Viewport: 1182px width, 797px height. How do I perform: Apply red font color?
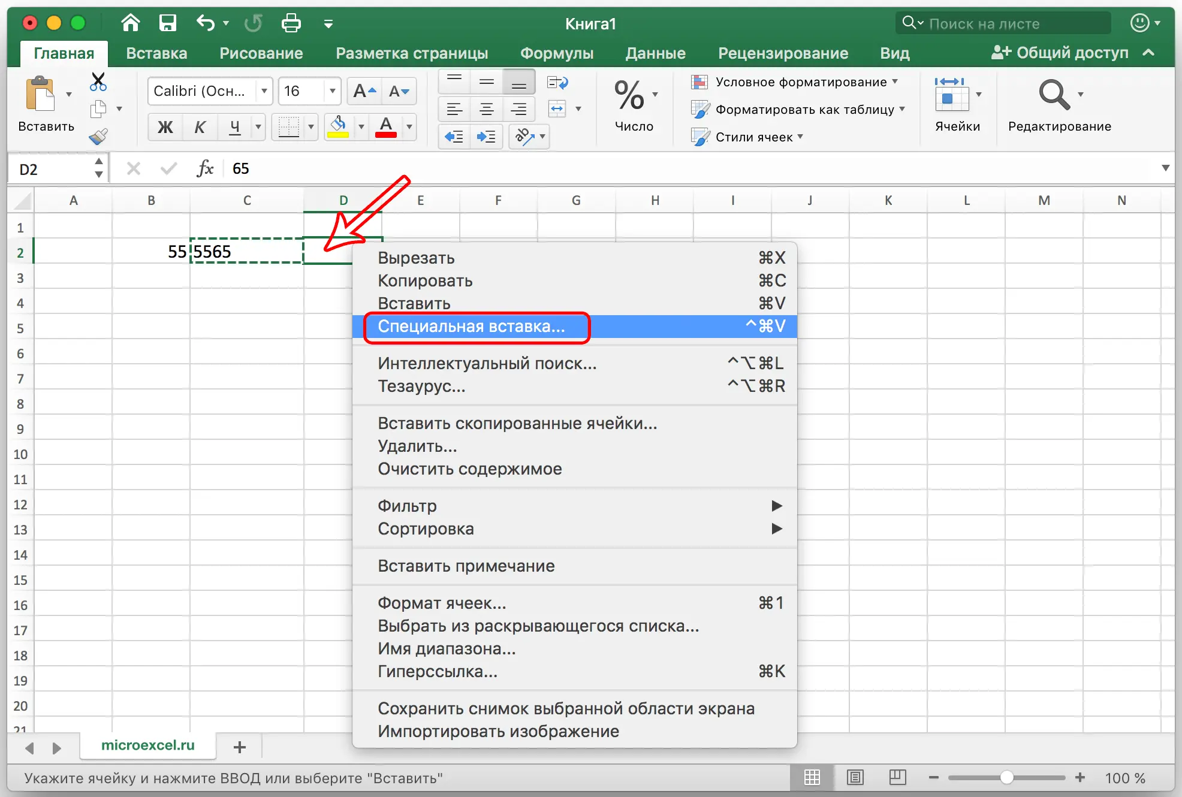[x=386, y=126]
